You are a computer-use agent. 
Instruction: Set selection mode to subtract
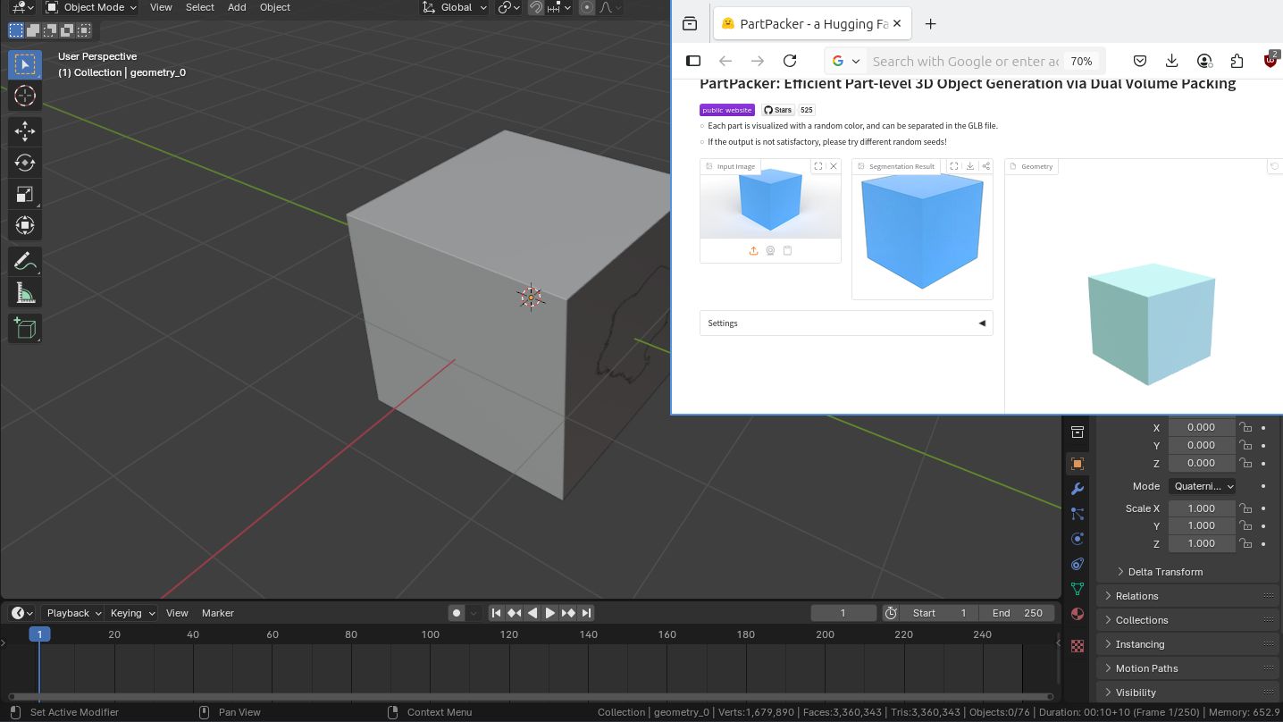click(50, 30)
